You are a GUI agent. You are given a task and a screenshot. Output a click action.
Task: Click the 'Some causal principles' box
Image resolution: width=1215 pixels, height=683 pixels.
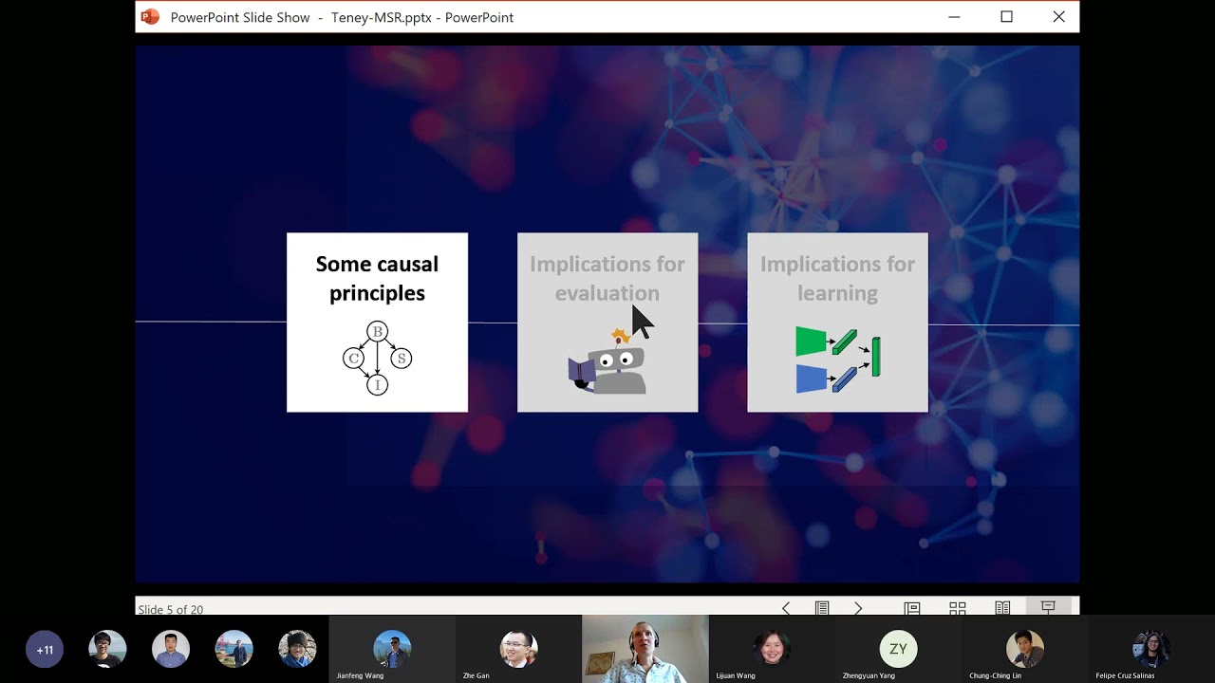[377, 323]
